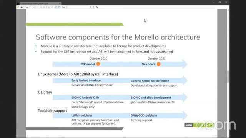
Task: Select the Fit Width toolbar icon
Action: 49,7
